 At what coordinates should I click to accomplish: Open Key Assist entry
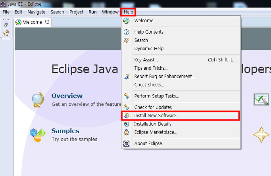[181, 60]
